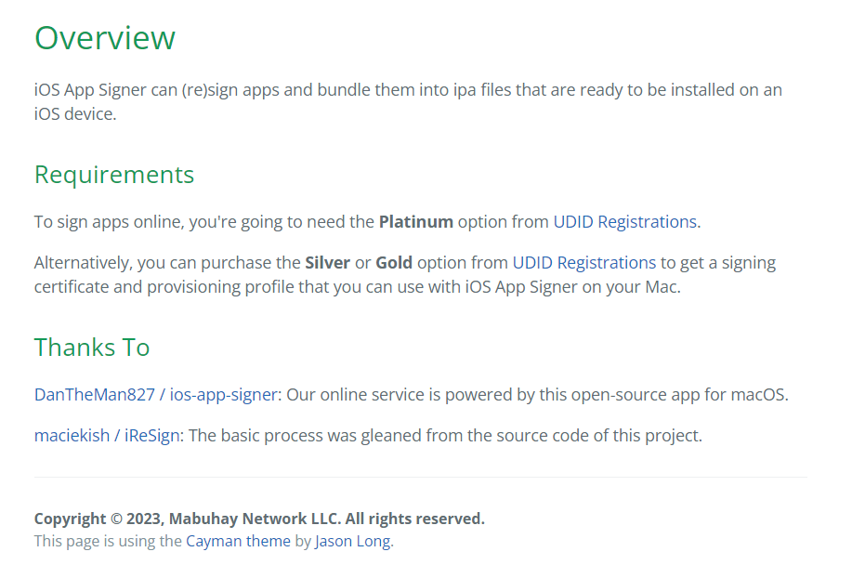Click the Mabuhay Network LLC copyright line

259,519
